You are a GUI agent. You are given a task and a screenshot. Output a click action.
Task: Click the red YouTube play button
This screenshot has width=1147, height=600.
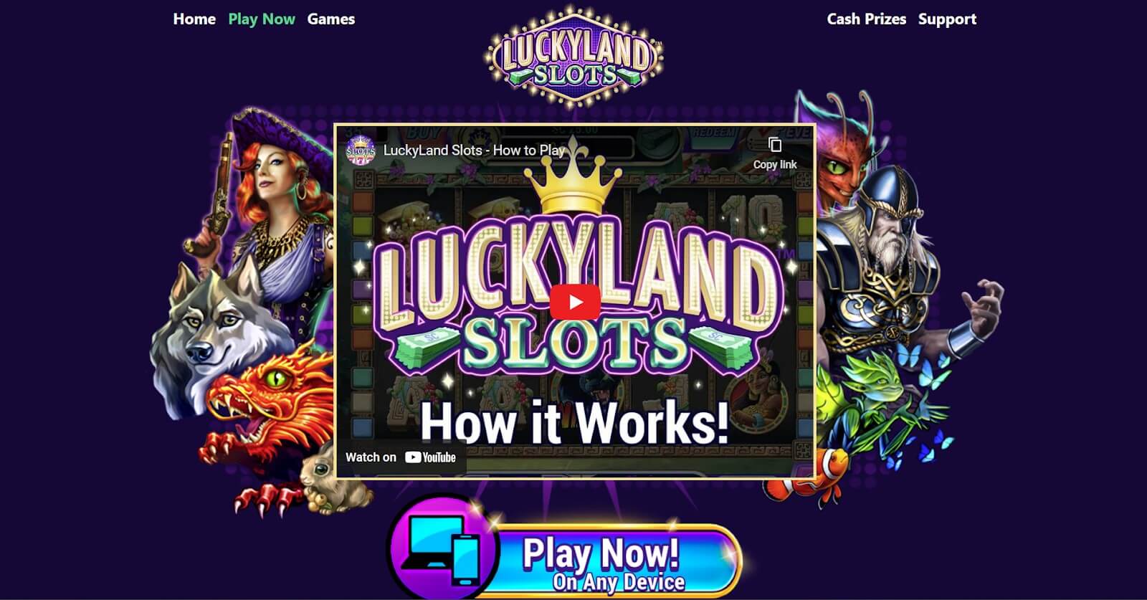point(575,302)
